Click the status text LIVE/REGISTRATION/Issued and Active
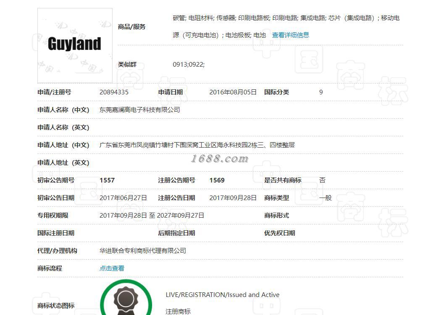The width and height of the screenshot is (439, 315). 223,295
